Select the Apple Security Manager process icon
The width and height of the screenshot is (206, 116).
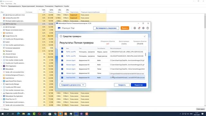tap(4, 84)
